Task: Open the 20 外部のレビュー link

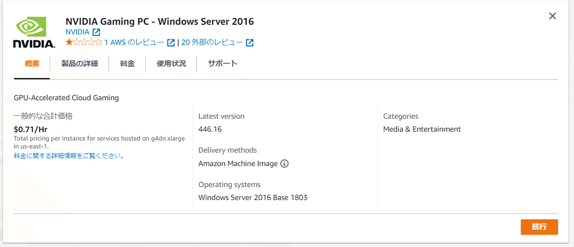Action: 212,43
